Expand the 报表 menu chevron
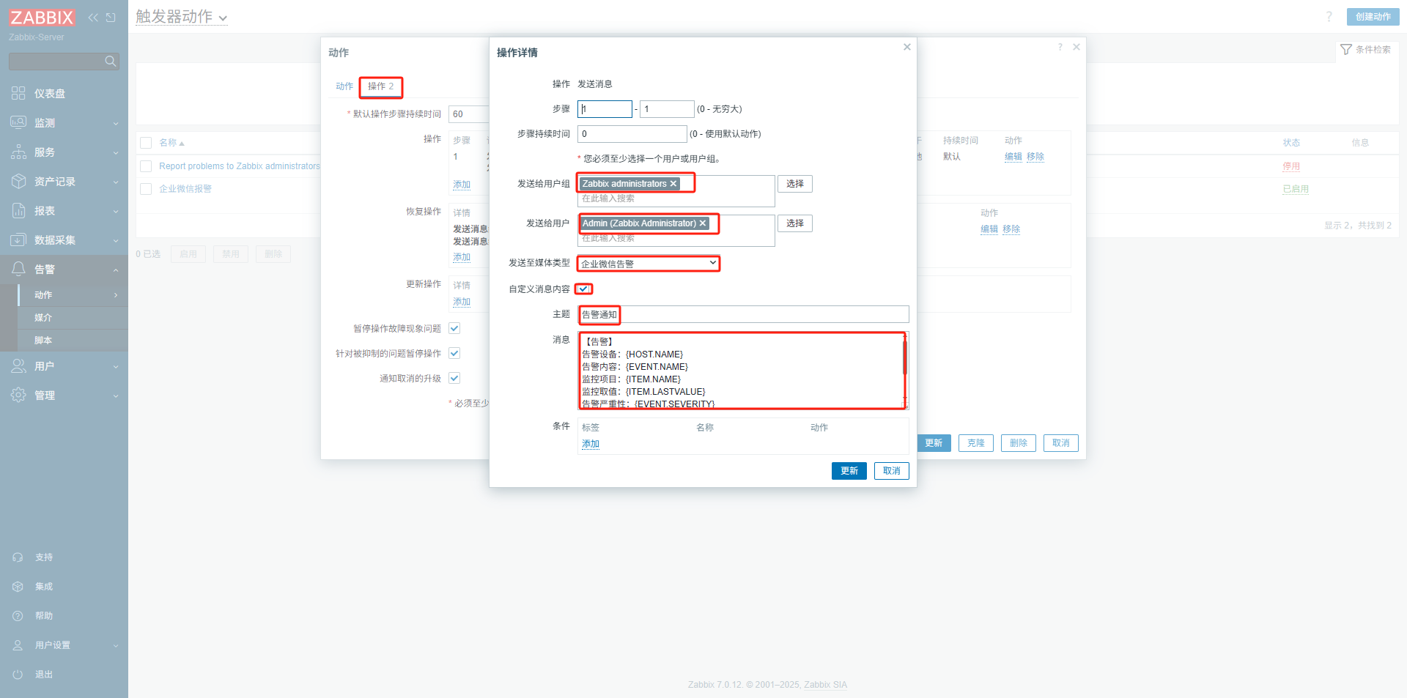Viewport: 1407px width, 698px height. 116,212
